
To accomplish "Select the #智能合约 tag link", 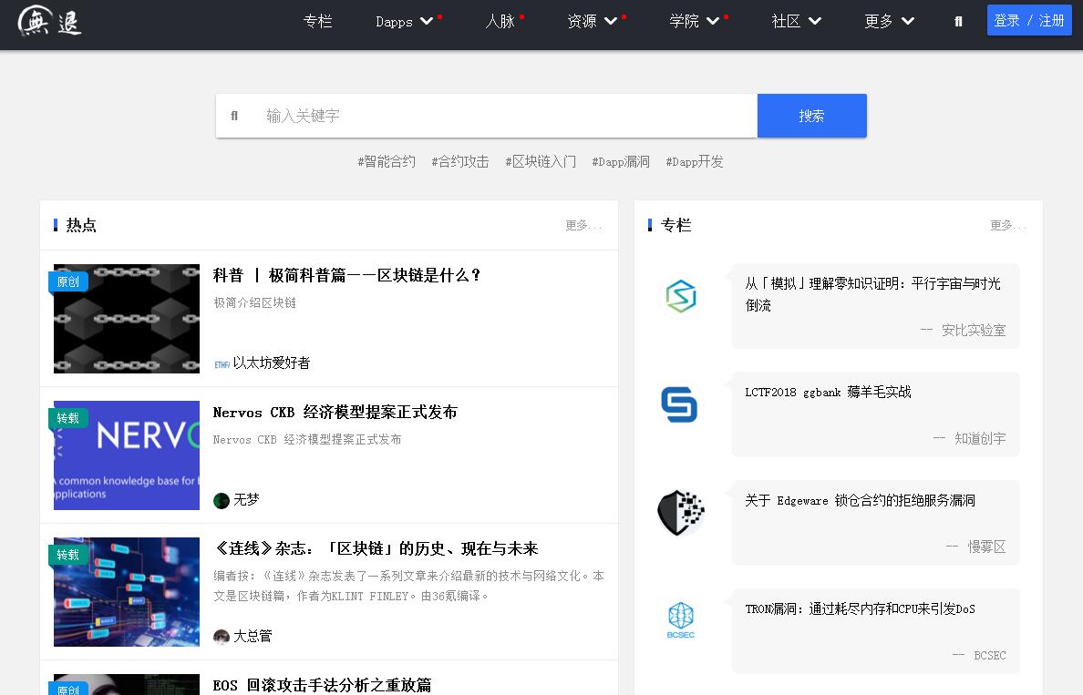I will pos(387,161).
